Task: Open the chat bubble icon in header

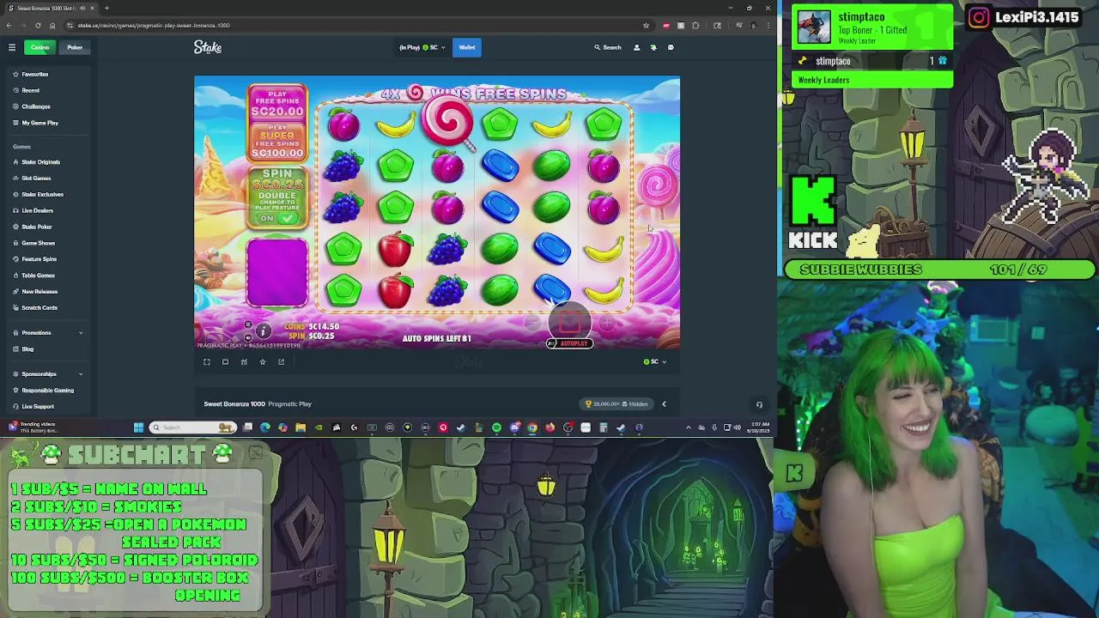Action: click(x=671, y=47)
